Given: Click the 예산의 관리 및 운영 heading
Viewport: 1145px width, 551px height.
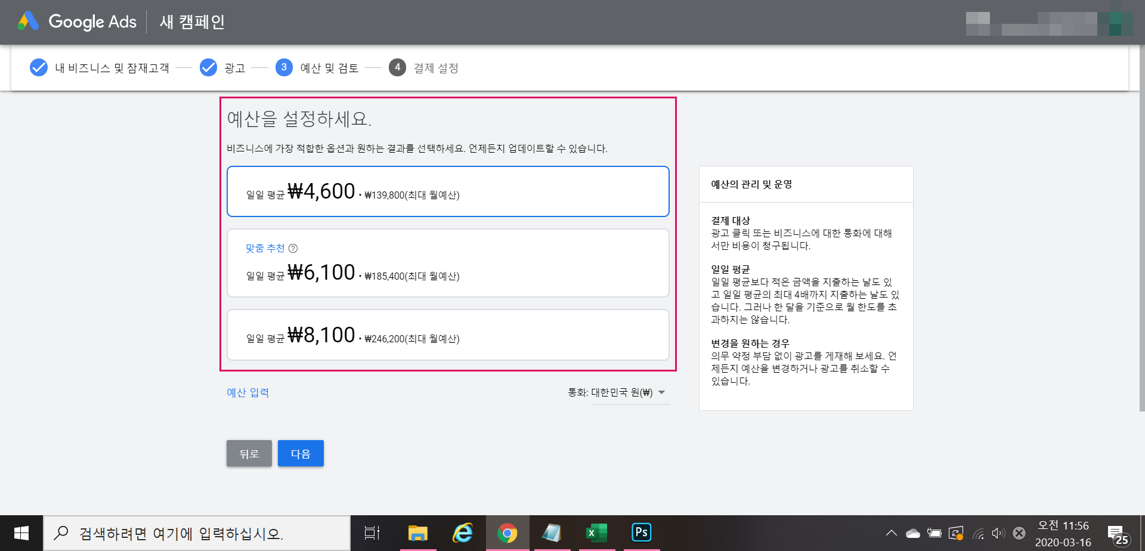Looking at the screenshot, I should [x=751, y=184].
